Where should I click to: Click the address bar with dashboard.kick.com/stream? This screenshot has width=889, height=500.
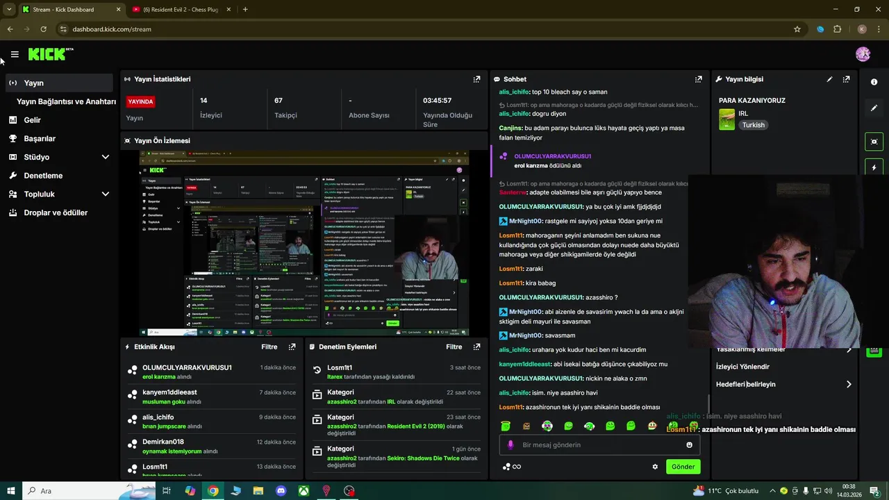point(417,29)
